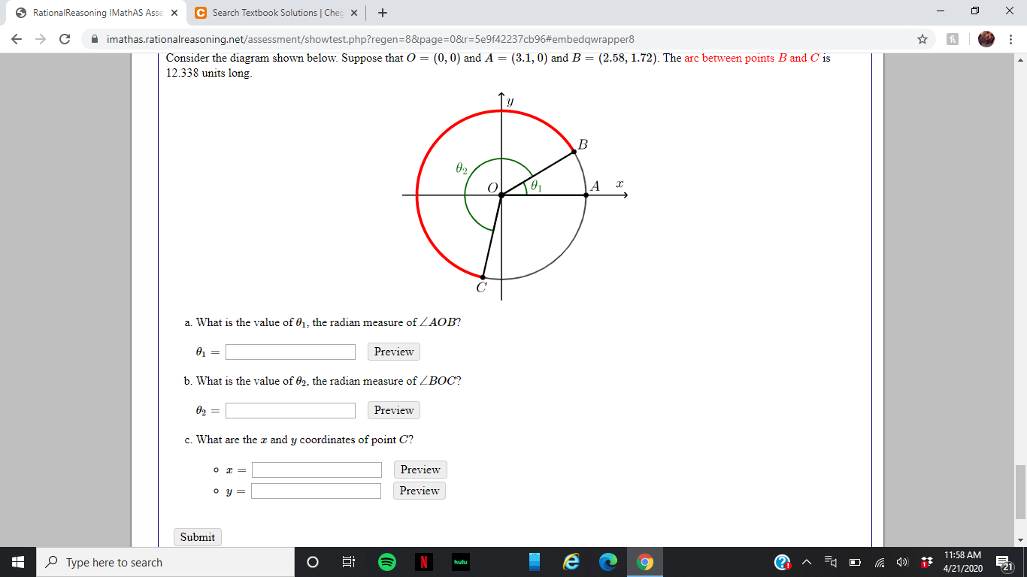This screenshot has width=1027, height=577.
Task: Open the volume control in the system tray
Action: coord(901,561)
